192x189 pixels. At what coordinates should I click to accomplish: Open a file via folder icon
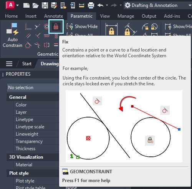point(35,5)
